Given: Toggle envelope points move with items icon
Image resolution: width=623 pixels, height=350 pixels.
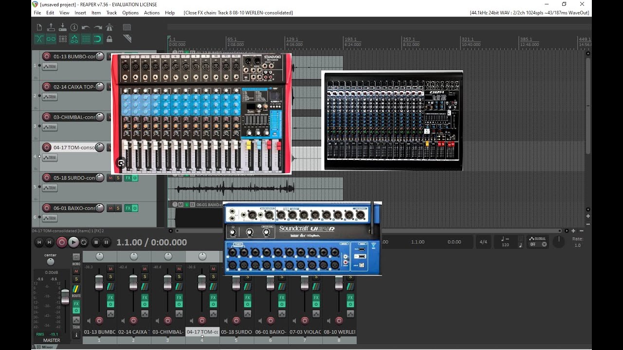Looking at the screenshot, I should point(74,39).
